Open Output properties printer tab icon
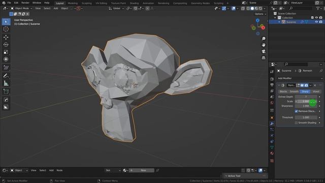The height and width of the screenshot is (183, 325). coord(272,85)
